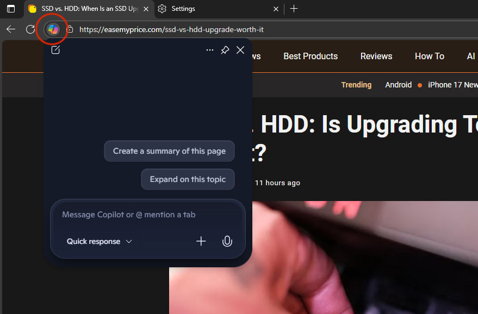
Task: Go back to the previous page
Action: click(11, 29)
